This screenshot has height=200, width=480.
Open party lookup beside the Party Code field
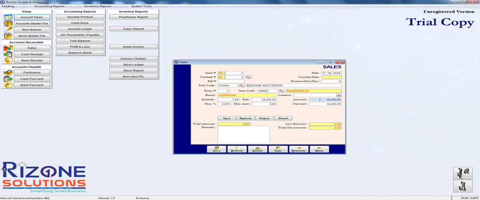(x=242, y=85)
